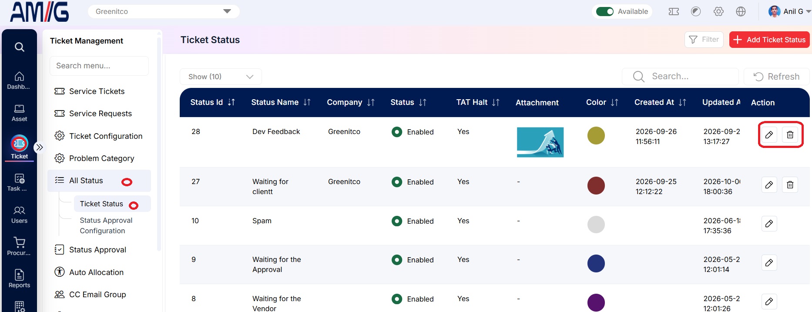This screenshot has height=312, width=812.
Task: Delete the Dev Feedback status row
Action: [790, 135]
